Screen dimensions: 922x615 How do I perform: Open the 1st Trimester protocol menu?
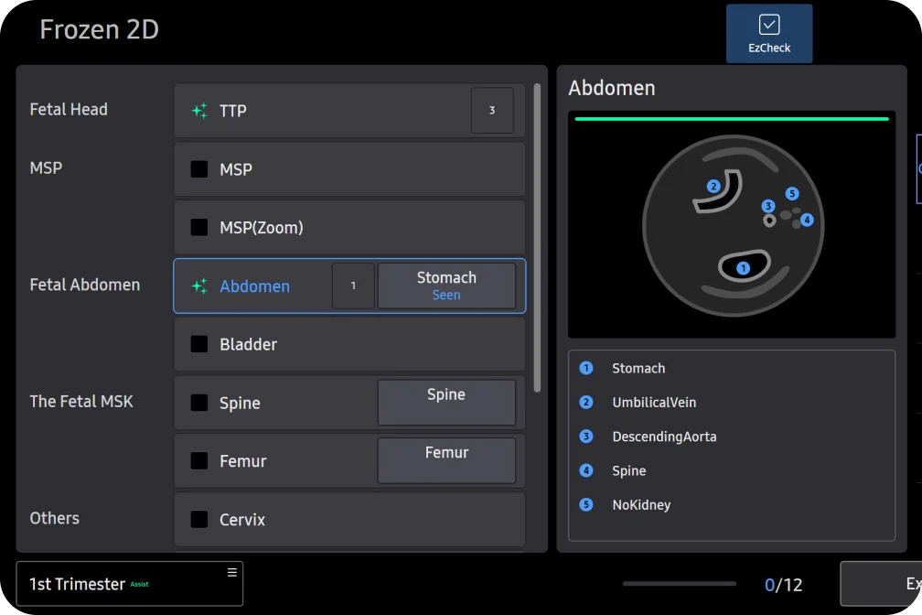pos(231,573)
